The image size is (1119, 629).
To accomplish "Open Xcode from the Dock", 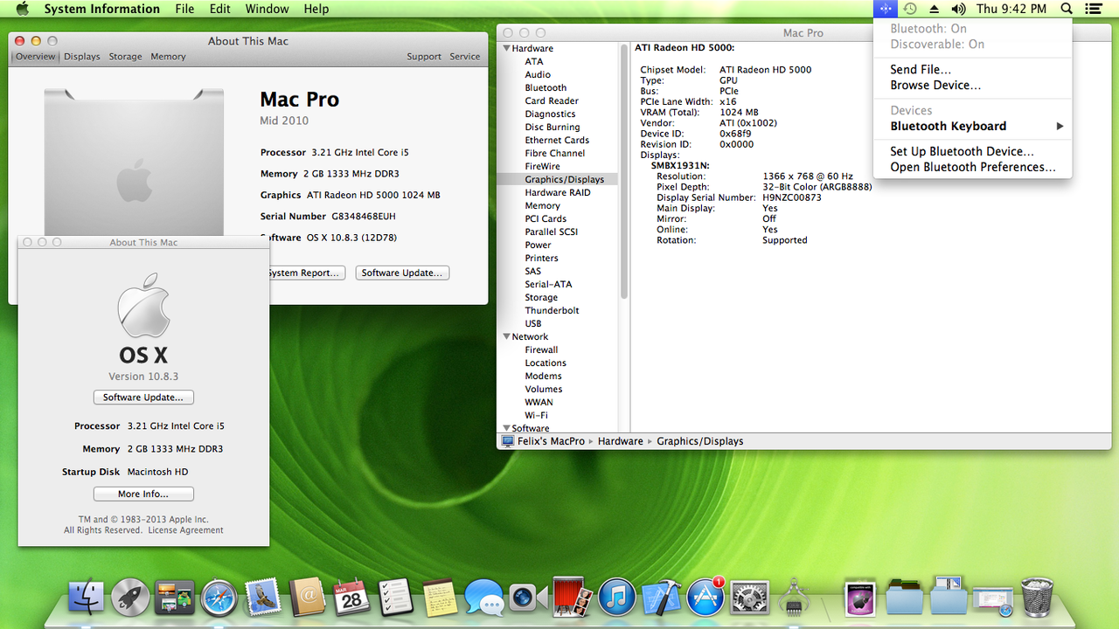I will [662, 597].
